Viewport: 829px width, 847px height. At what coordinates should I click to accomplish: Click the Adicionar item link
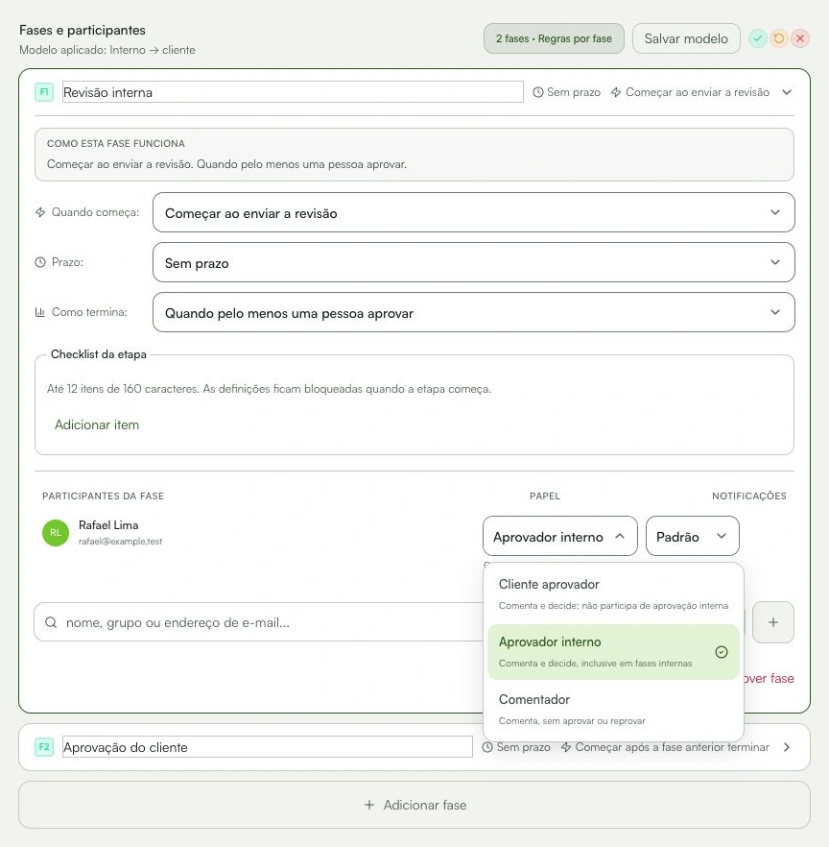click(97, 424)
